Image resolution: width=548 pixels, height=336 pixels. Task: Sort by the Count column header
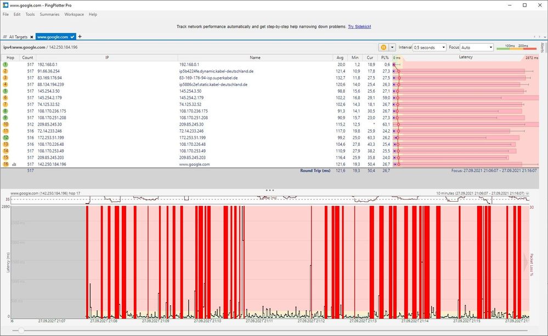pos(27,58)
